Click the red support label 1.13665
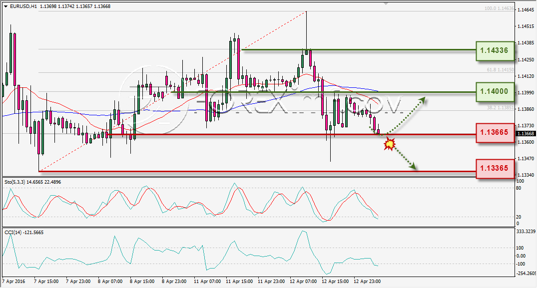 (495, 132)
